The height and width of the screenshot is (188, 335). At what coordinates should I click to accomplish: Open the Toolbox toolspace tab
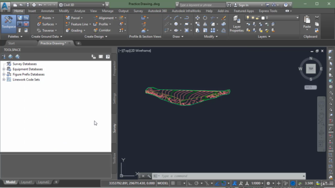coord(114,158)
